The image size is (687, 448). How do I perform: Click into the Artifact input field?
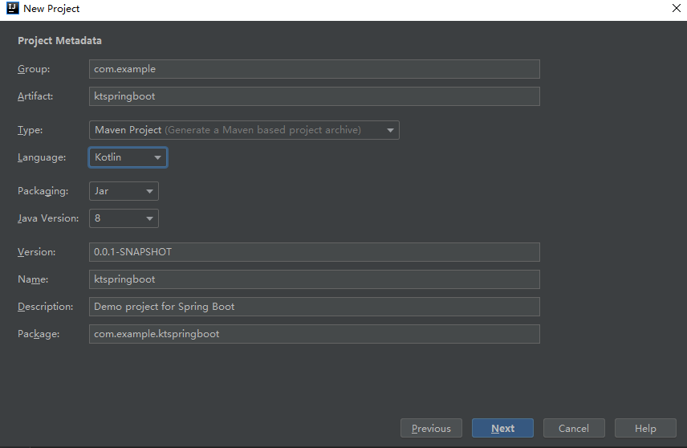tap(314, 96)
